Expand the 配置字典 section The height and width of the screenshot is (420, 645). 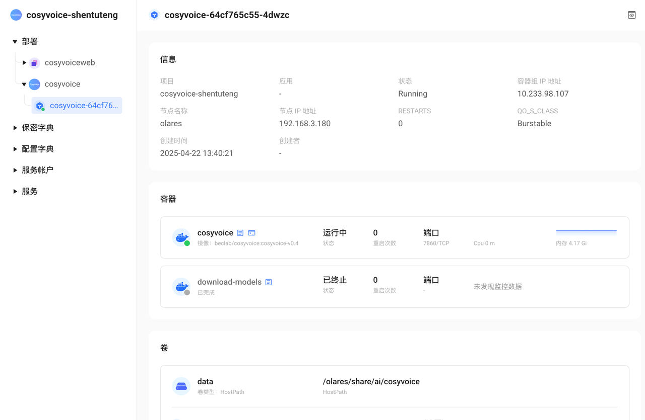pos(15,149)
